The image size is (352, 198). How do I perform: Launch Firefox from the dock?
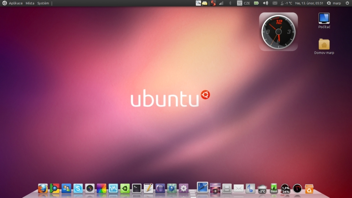[43, 188]
